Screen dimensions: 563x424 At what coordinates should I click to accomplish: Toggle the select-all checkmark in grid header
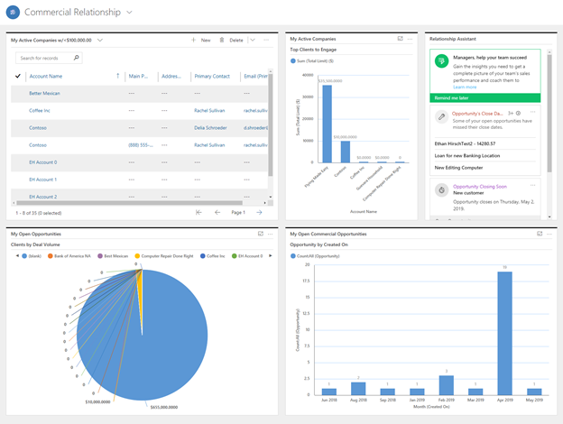(x=18, y=77)
